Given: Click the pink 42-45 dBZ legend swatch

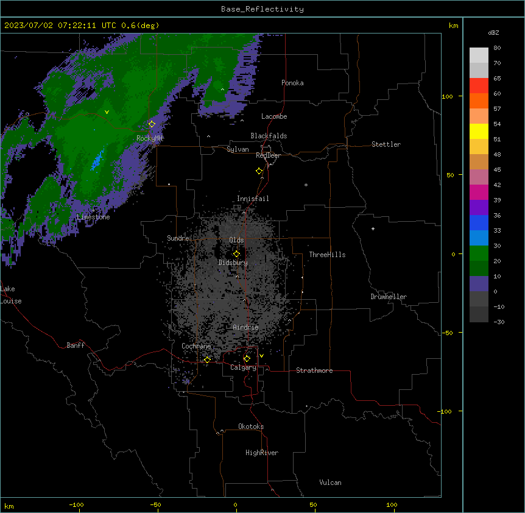Looking at the screenshot, I should 479,177.
